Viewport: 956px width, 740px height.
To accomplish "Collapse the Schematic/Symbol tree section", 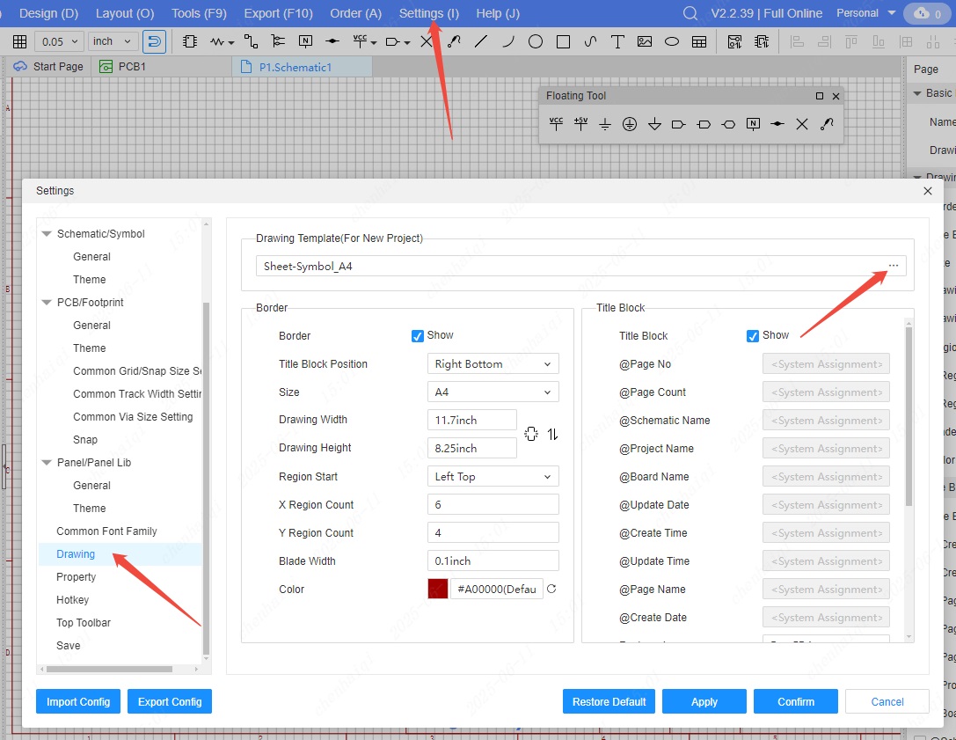I will point(47,234).
